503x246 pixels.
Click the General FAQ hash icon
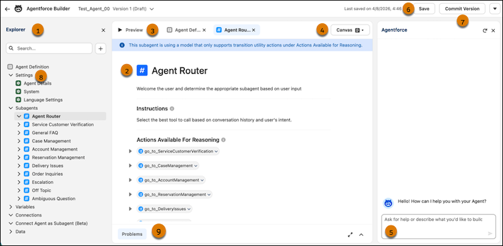(x=26, y=133)
